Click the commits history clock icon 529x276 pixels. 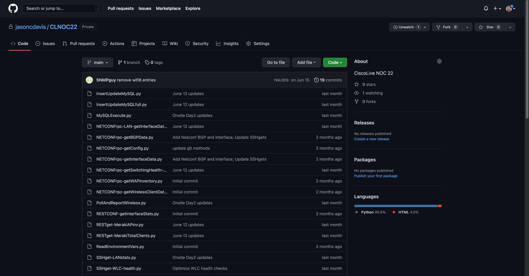[316, 80]
